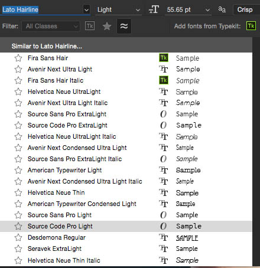Image resolution: width=260 pixels, height=268 pixels.
Task: Click Typekit badge of Fira Sans Hair Italic
Action: (164, 80)
